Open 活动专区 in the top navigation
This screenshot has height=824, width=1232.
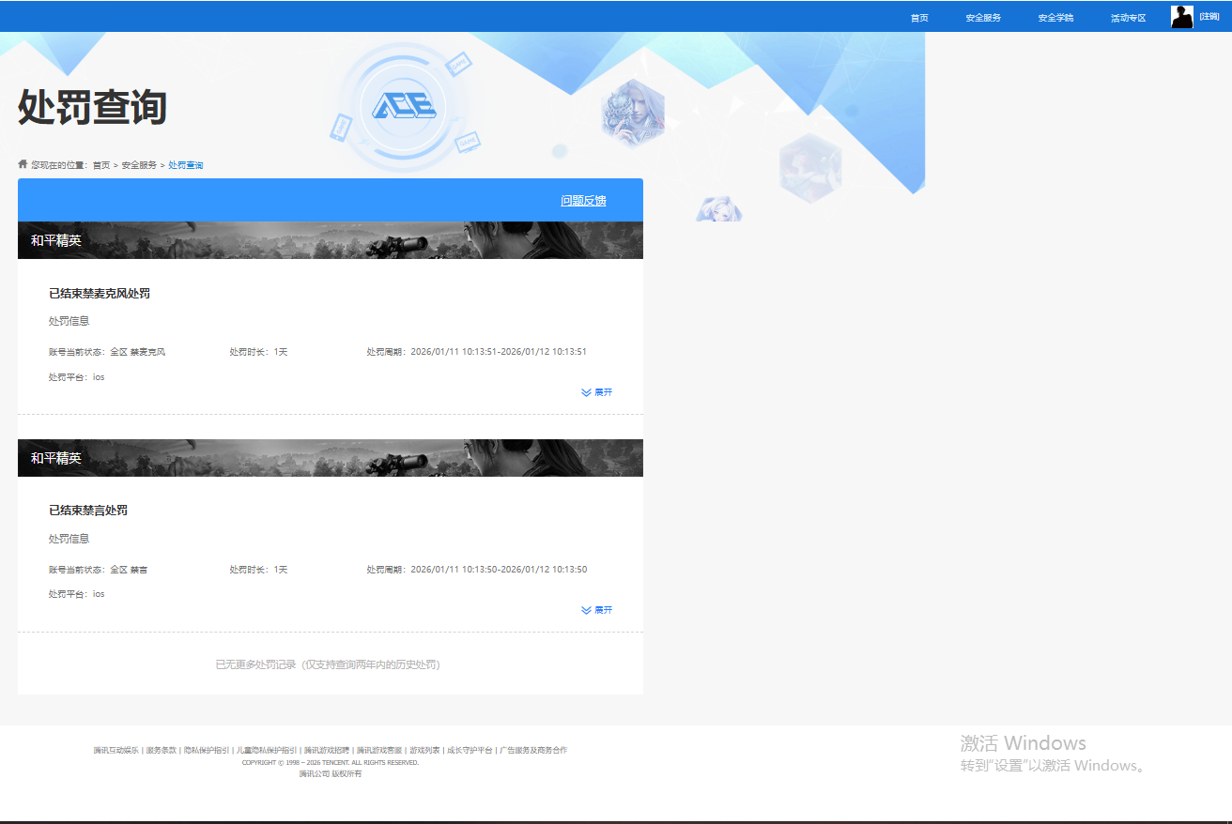[1128, 18]
